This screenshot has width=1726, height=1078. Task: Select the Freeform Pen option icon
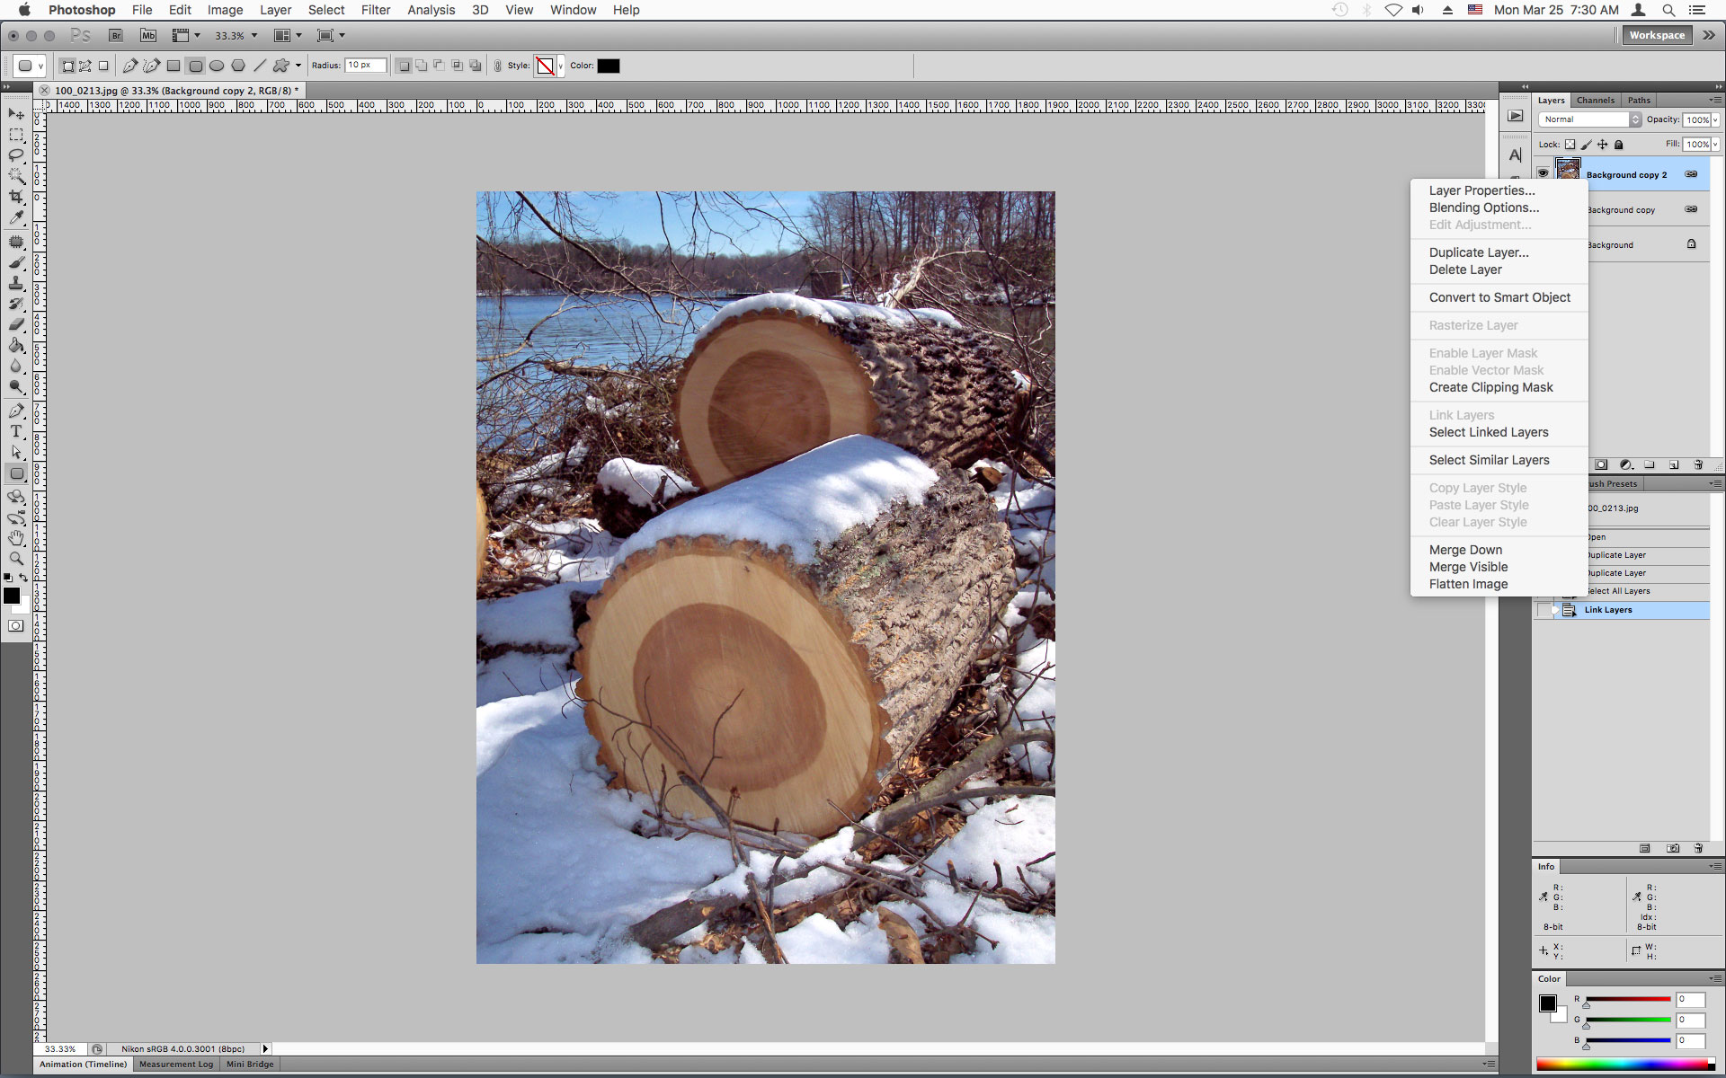(152, 66)
